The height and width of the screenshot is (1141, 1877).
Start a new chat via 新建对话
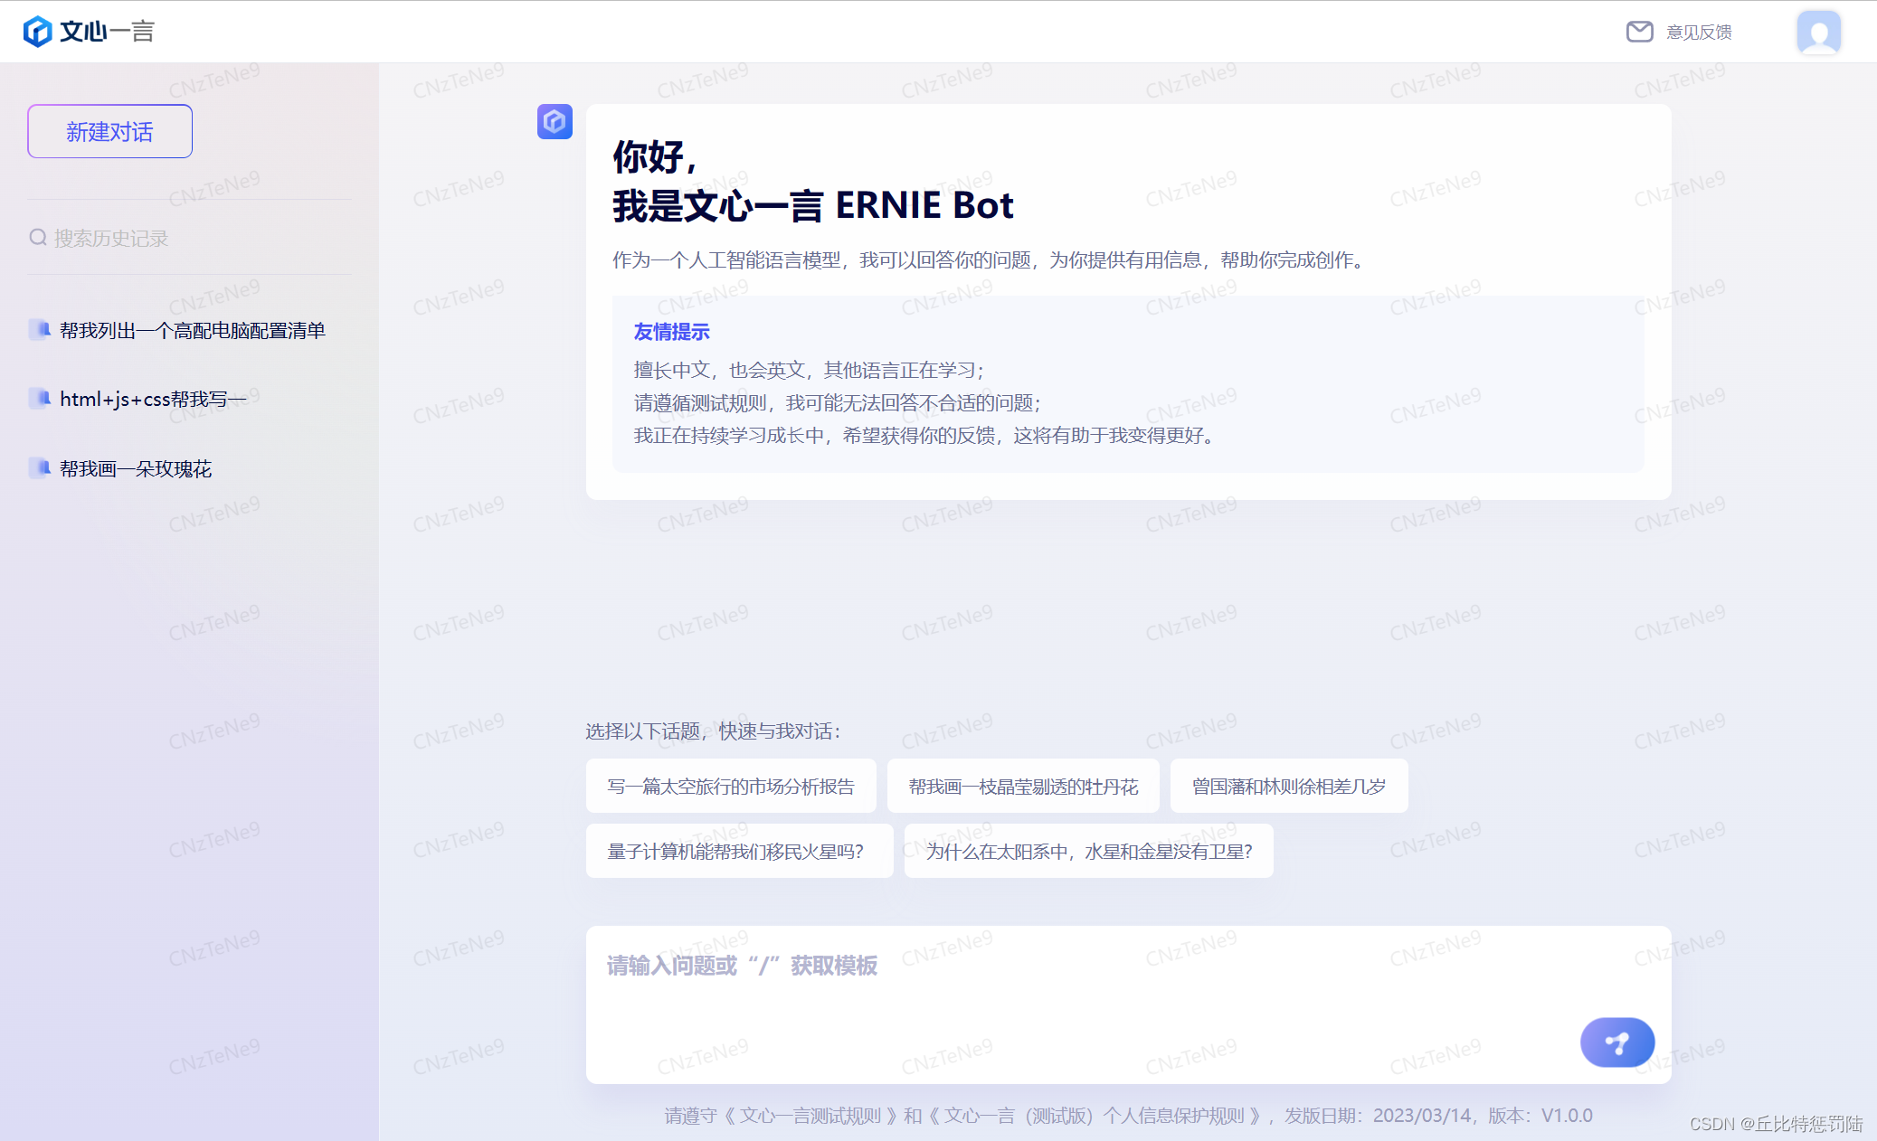click(109, 131)
